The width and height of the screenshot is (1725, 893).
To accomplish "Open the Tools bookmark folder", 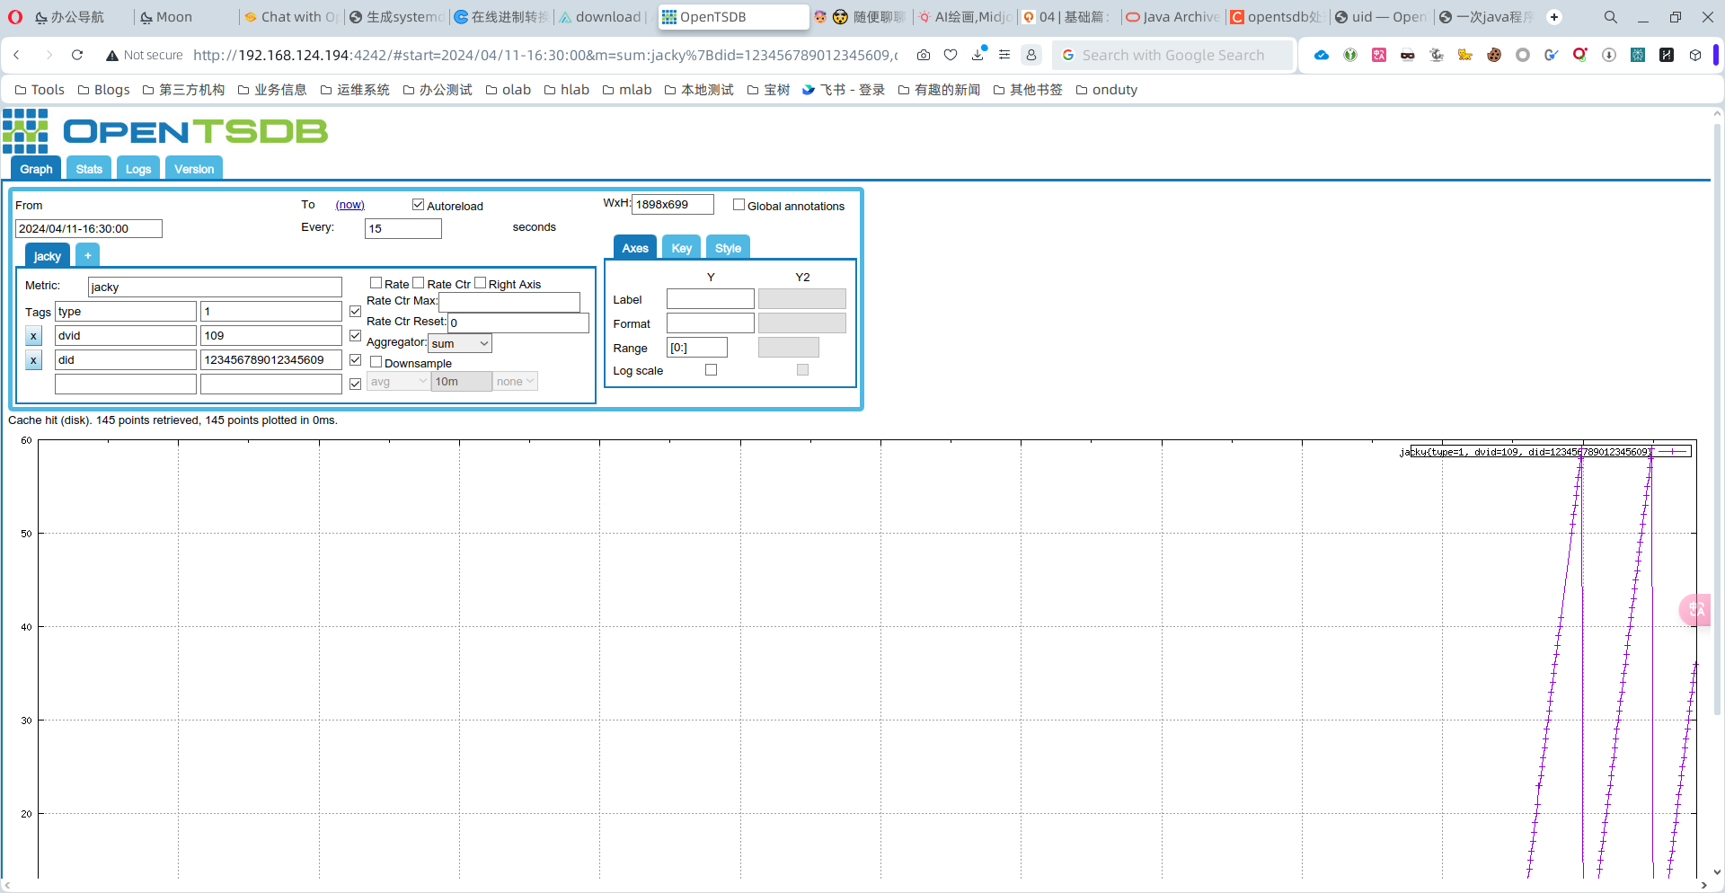I will [x=40, y=90].
